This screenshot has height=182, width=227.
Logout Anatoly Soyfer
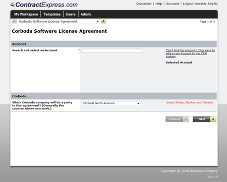(x=200, y=4)
